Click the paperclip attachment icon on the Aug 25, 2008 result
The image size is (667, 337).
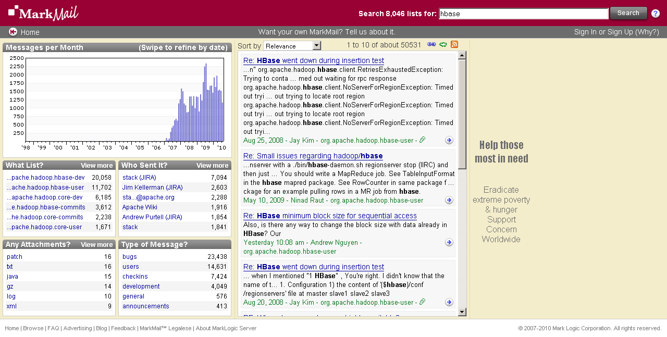pyautogui.click(x=423, y=140)
